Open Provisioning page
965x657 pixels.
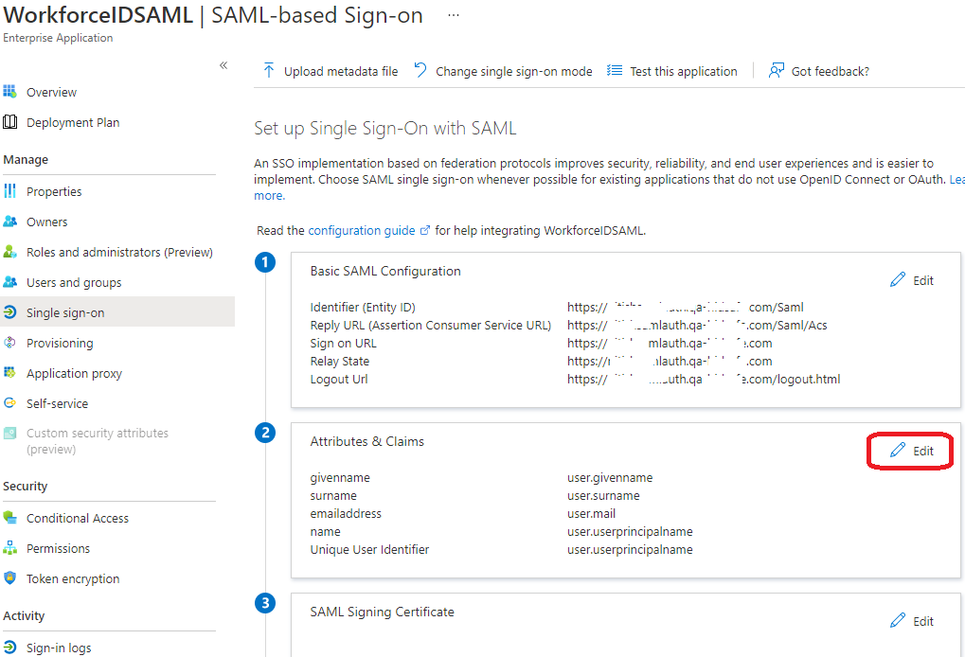tap(60, 344)
